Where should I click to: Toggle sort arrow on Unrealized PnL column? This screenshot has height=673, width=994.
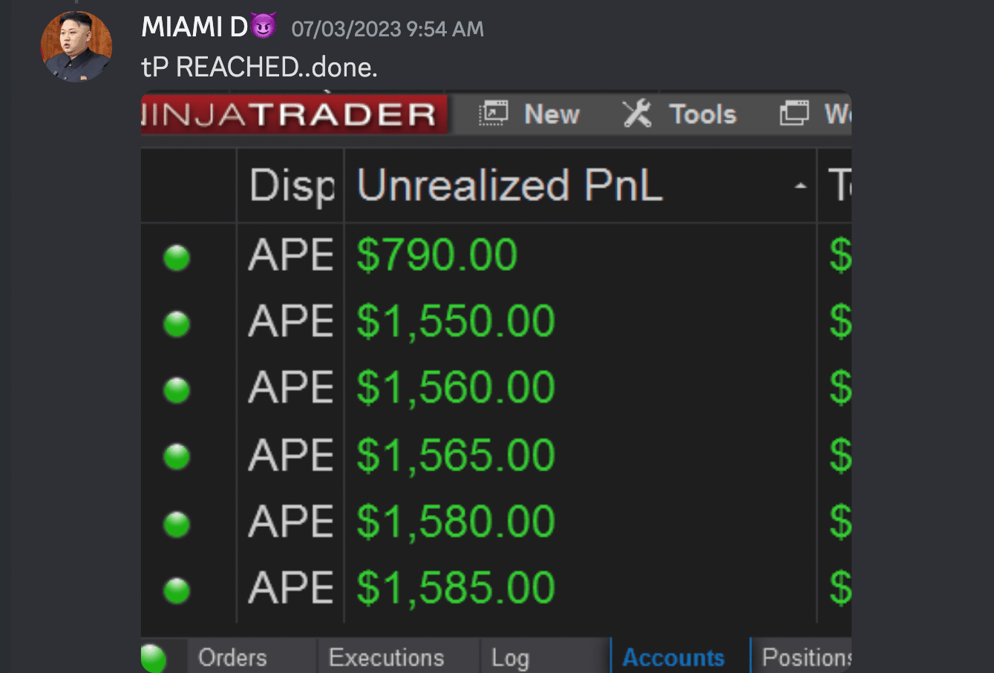coord(800,186)
